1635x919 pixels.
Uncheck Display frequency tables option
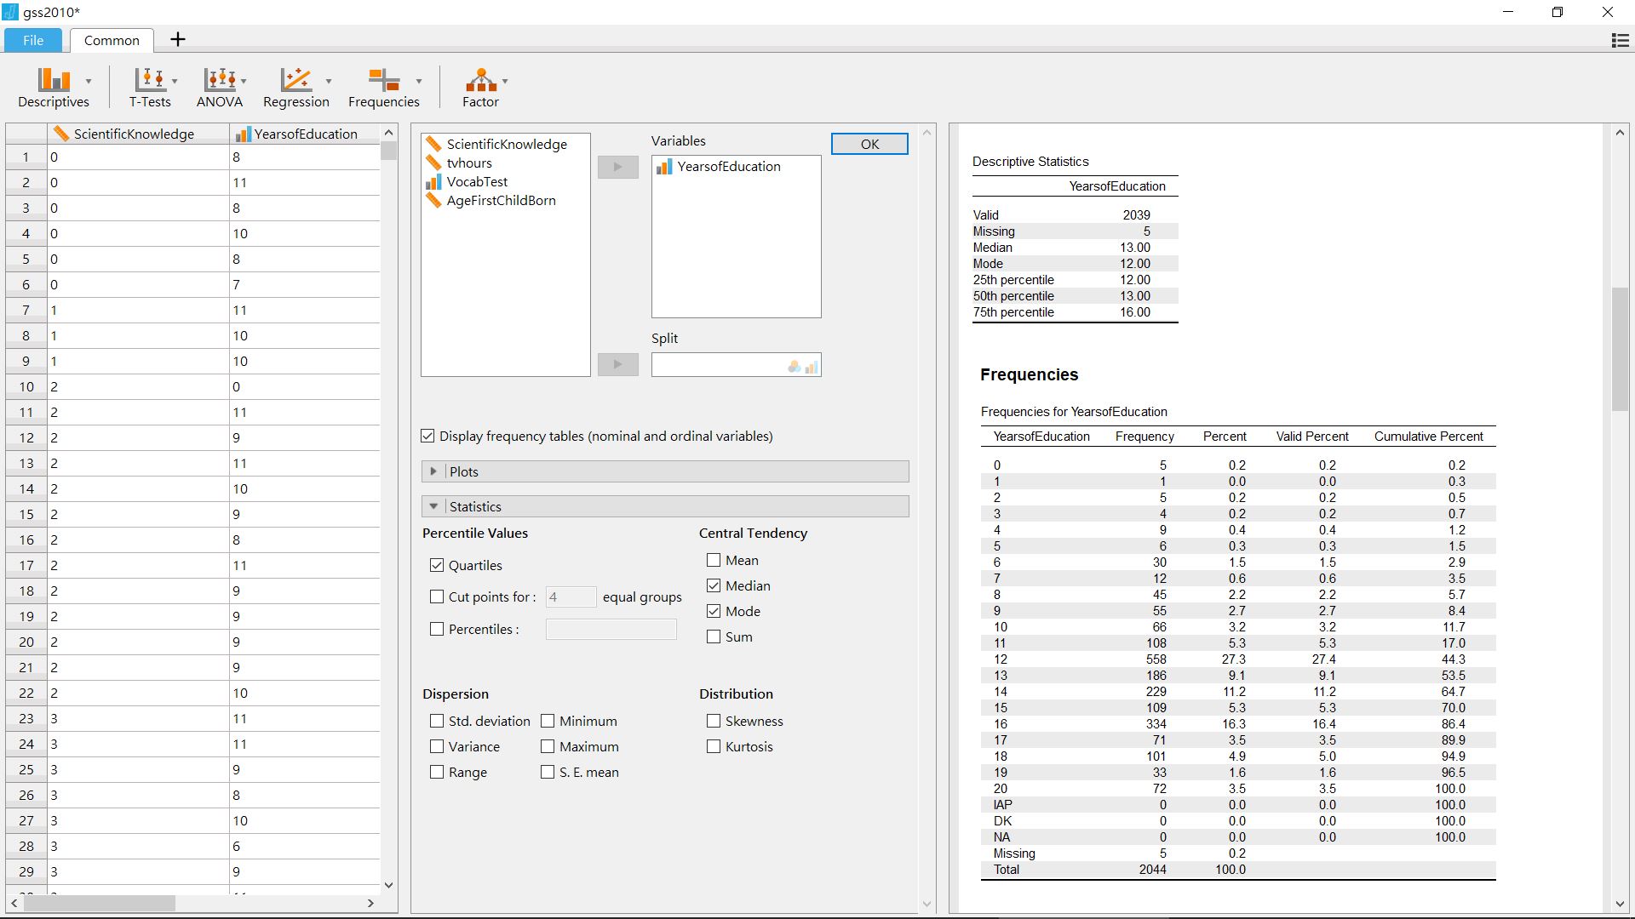pos(427,436)
